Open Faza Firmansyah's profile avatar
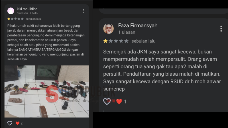 (109, 29)
